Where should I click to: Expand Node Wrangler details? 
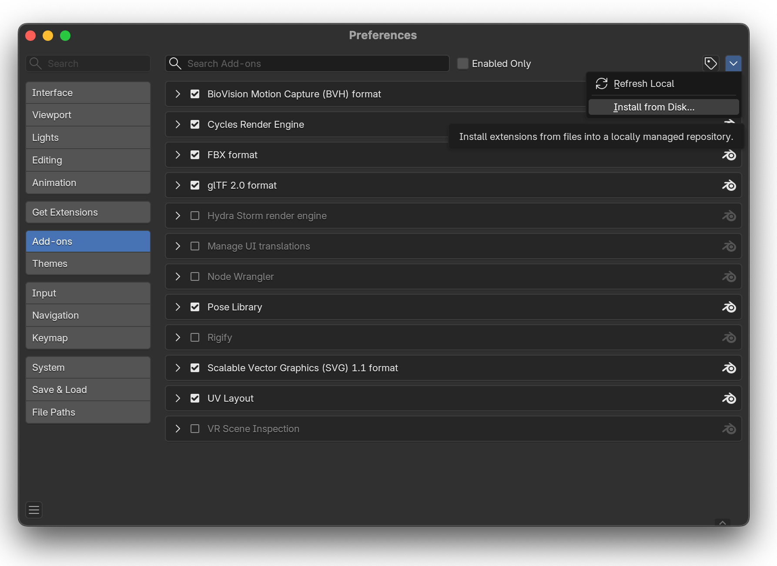pos(178,276)
